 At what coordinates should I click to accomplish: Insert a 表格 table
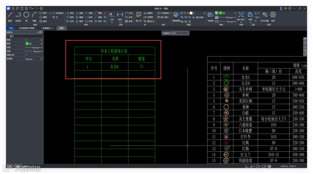click(129, 21)
